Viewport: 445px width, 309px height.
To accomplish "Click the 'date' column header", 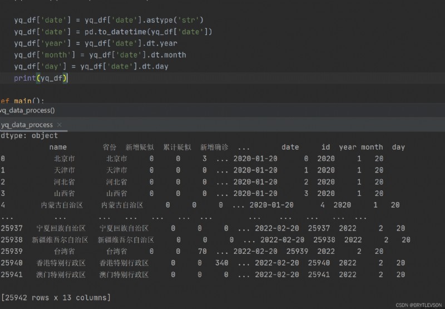I will [x=290, y=147].
